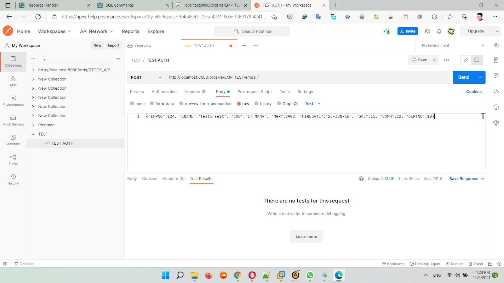504x283 pixels.
Task: Choose the binary body option
Action: 256,103
